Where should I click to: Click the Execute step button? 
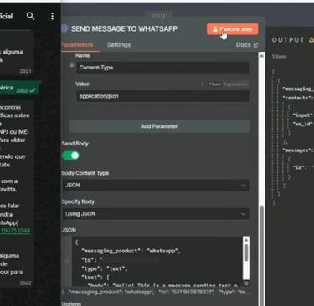click(232, 29)
